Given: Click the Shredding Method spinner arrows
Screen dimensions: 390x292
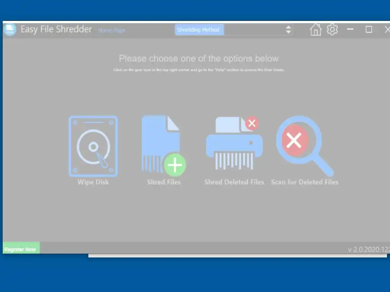Looking at the screenshot, I should click(288, 30).
